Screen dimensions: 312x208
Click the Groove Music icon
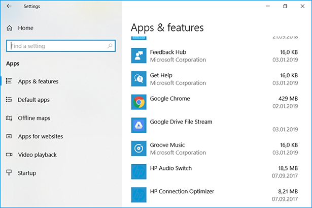(138, 148)
